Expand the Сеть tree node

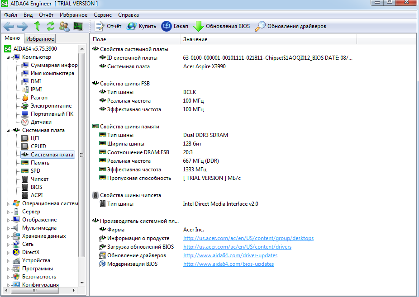click(8, 245)
